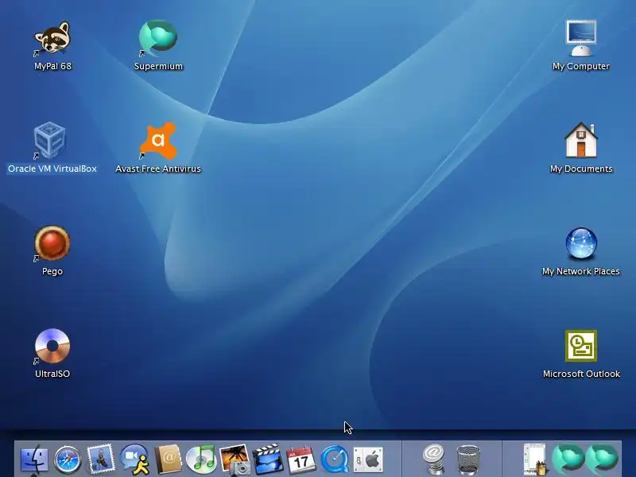Click the "Microsoft Outlook" label text
Viewport: 636px width, 477px height.
[581, 374]
